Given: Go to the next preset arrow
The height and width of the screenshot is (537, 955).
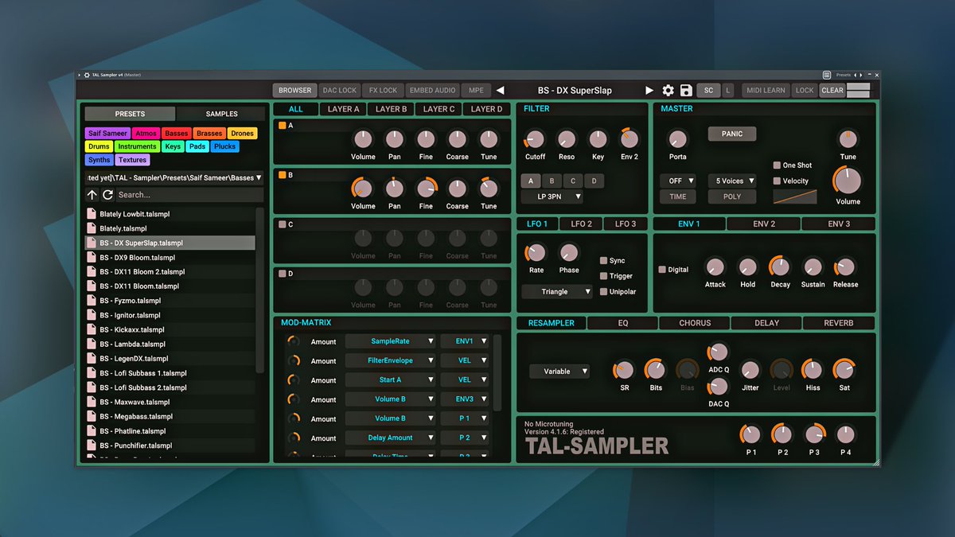Looking at the screenshot, I should point(649,91).
